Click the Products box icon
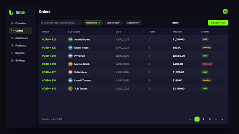 [12, 45]
